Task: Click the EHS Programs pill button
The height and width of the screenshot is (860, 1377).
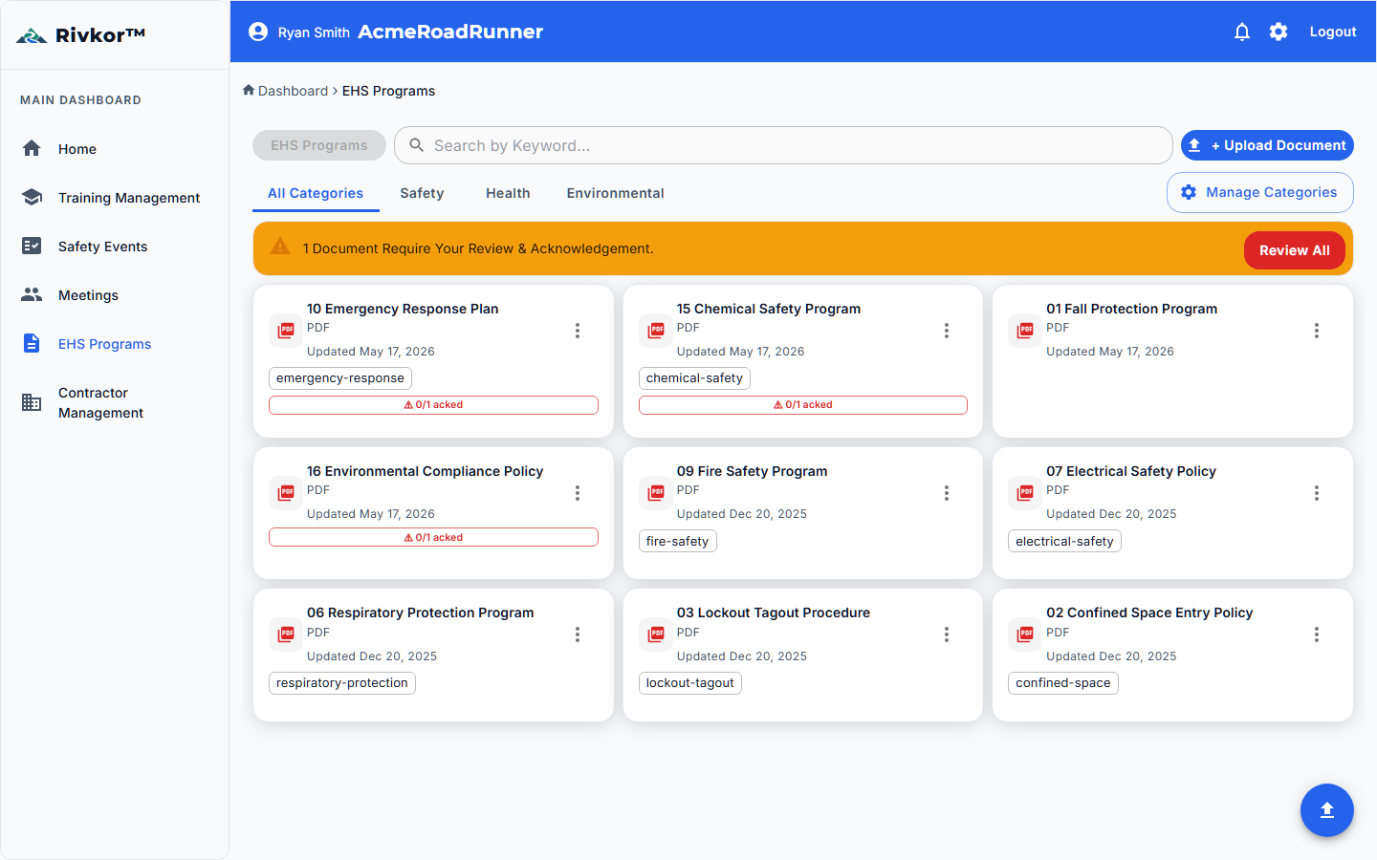Action: pos(319,145)
